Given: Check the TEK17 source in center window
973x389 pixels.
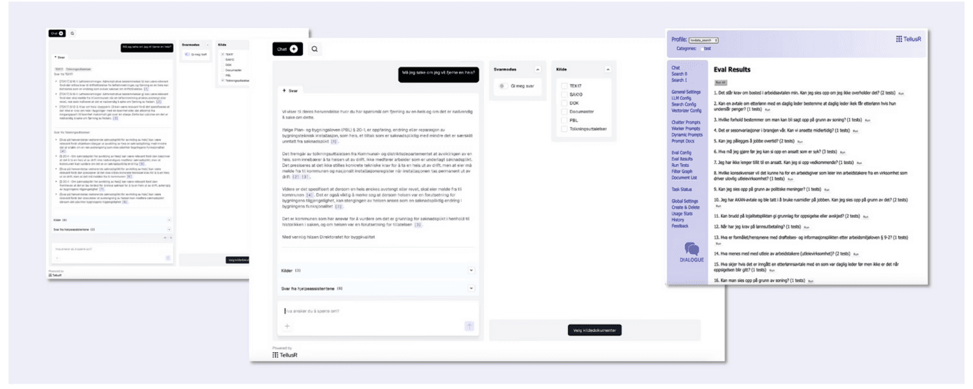Looking at the screenshot, I should pyautogui.click(x=564, y=86).
